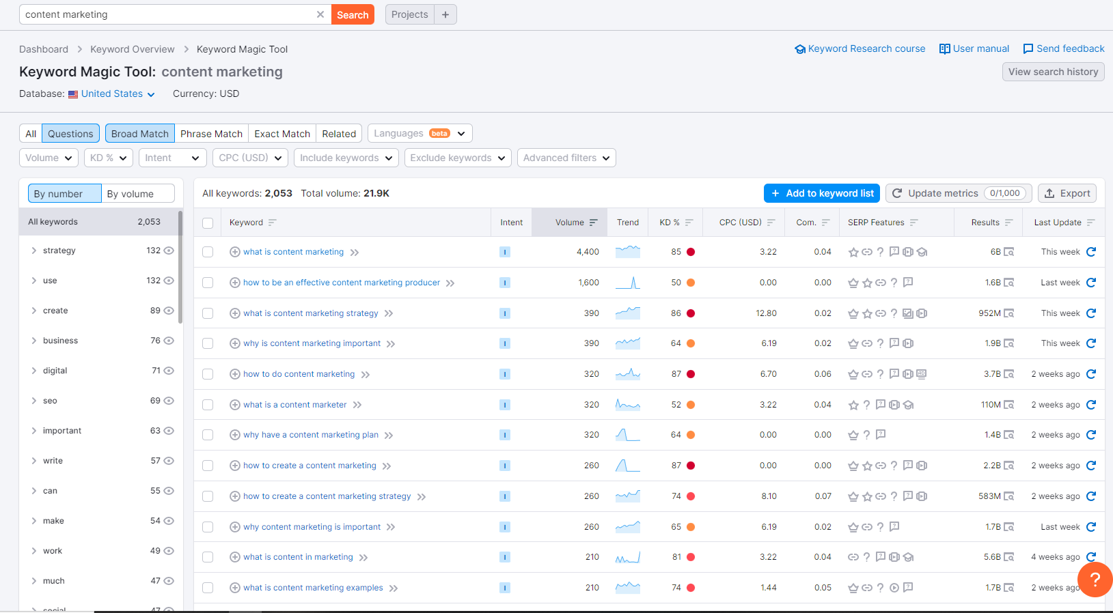
Task: Click the orange Search button
Action: [x=353, y=14]
